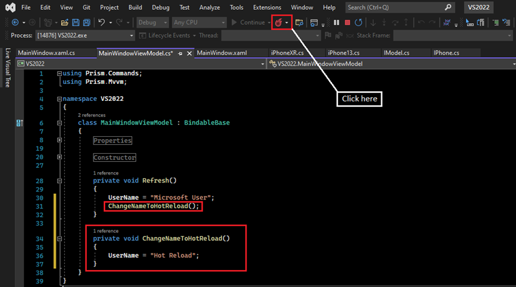This screenshot has width=516, height=287.
Task: Open the Undo history dropdown arrow
Action: [110, 22]
